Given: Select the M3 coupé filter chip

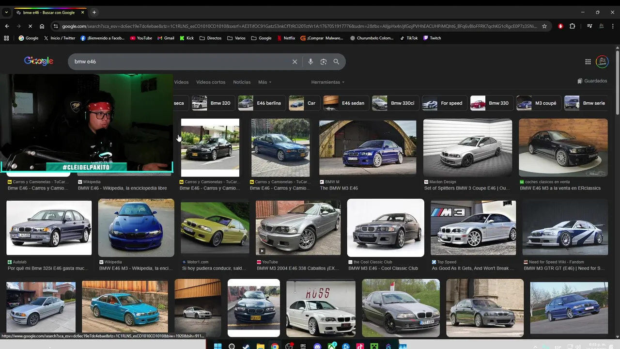Looking at the screenshot, I should point(538,103).
